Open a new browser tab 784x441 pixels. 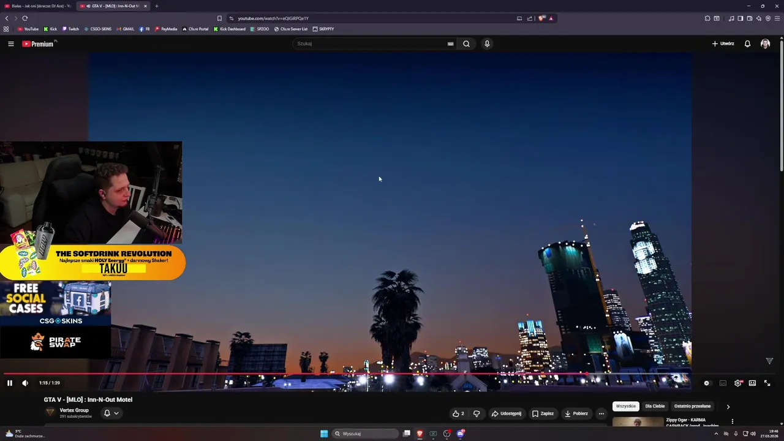156,6
